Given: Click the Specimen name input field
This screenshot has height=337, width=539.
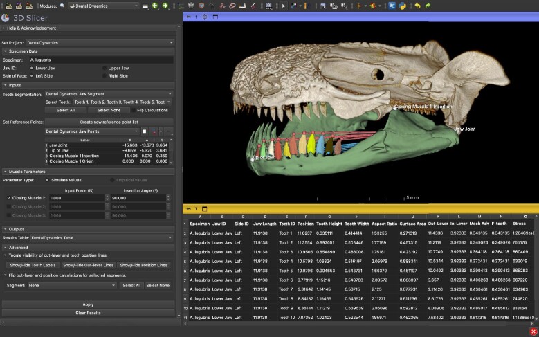Looking at the screenshot, I should (101, 60).
